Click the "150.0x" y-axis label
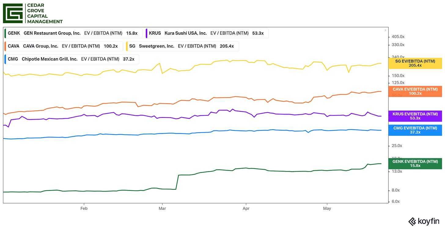 [x=398, y=76]
